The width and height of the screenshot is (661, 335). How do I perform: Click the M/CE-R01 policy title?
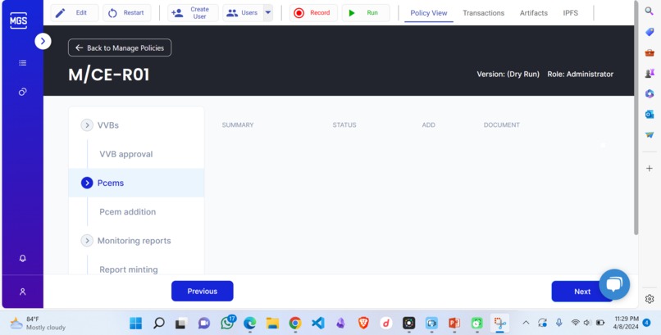[x=109, y=75]
